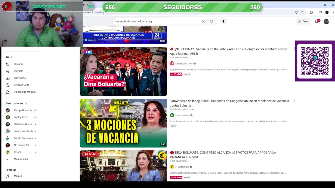Open options menu for Grave crisis video
Image resolution: width=335 pixels, height=188 pixels.
(295, 101)
